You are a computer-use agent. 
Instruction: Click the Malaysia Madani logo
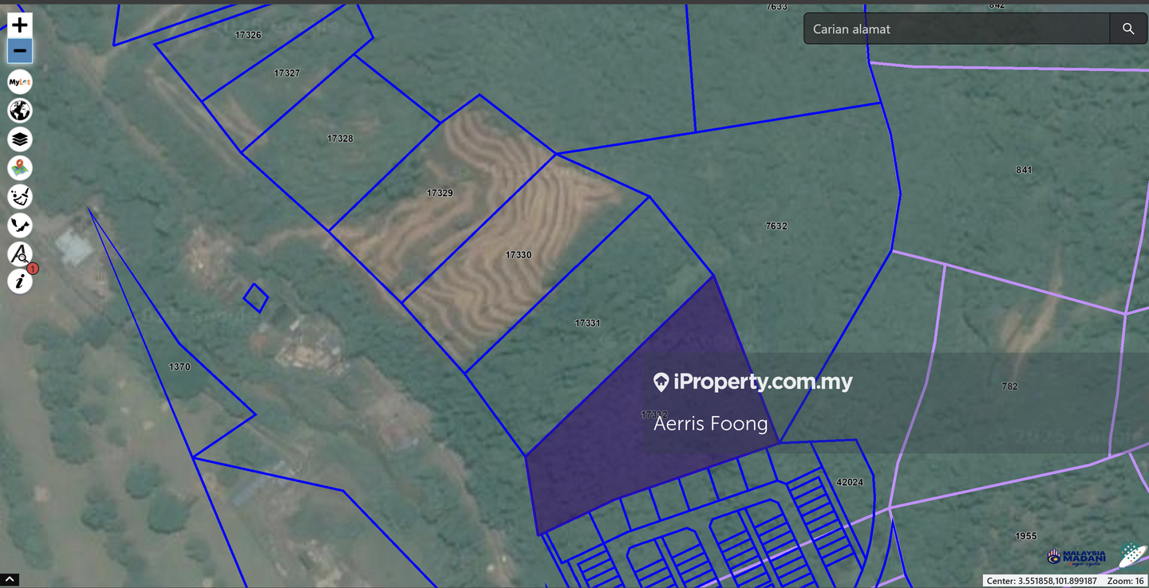coord(1076,556)
